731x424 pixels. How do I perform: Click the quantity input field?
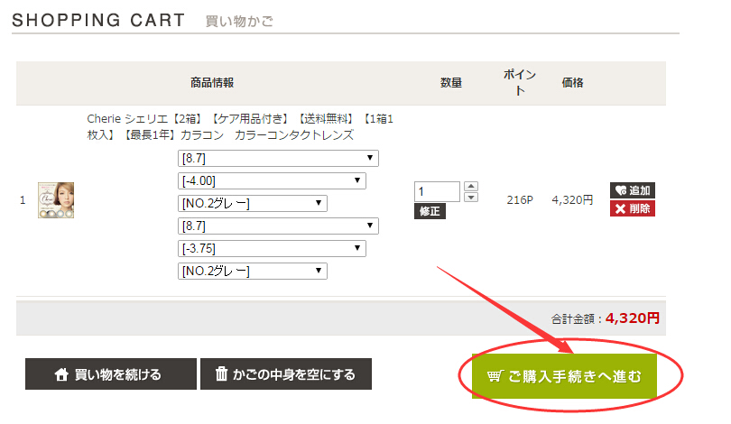click(437, 192)
